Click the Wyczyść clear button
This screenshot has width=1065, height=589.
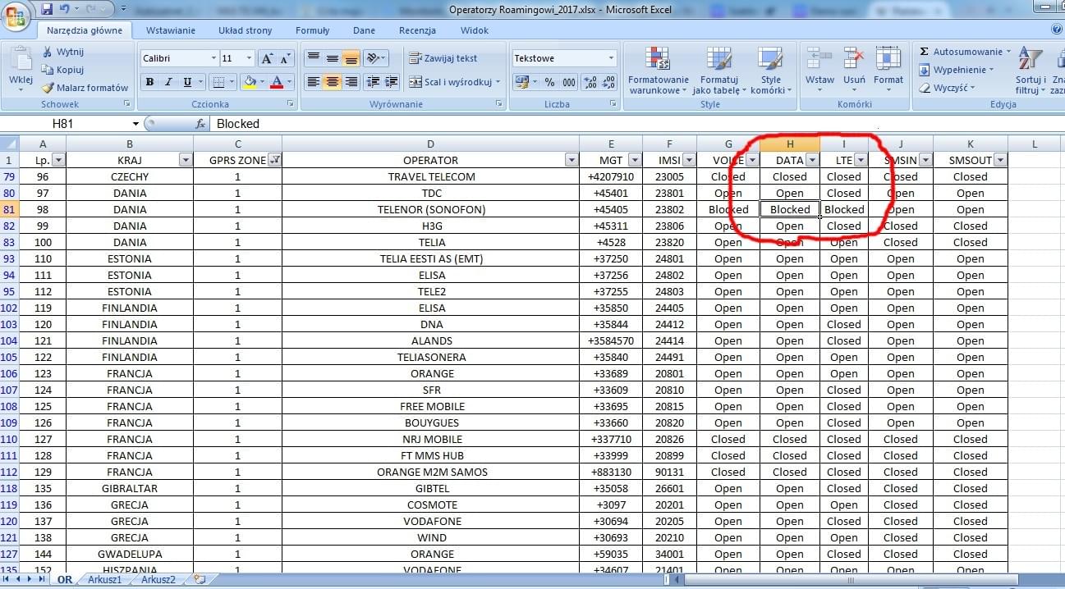947,88
